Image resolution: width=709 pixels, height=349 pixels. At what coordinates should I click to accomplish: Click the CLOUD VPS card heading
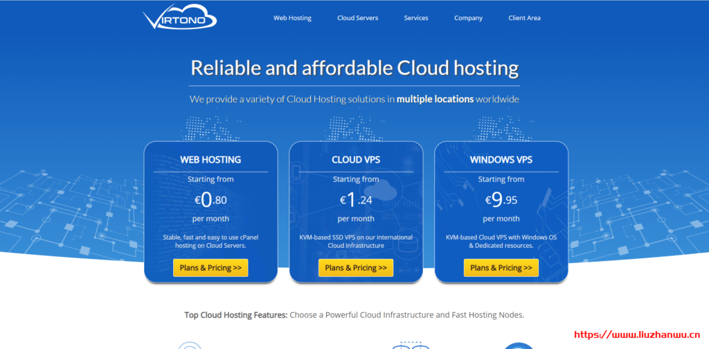tap(356, 159)
